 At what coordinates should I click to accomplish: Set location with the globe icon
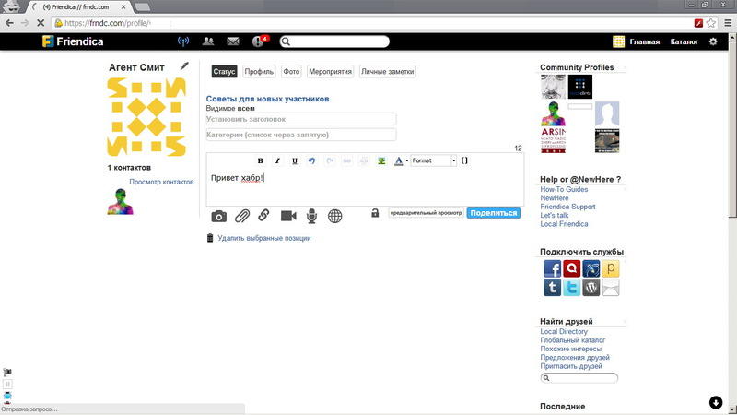334,217
